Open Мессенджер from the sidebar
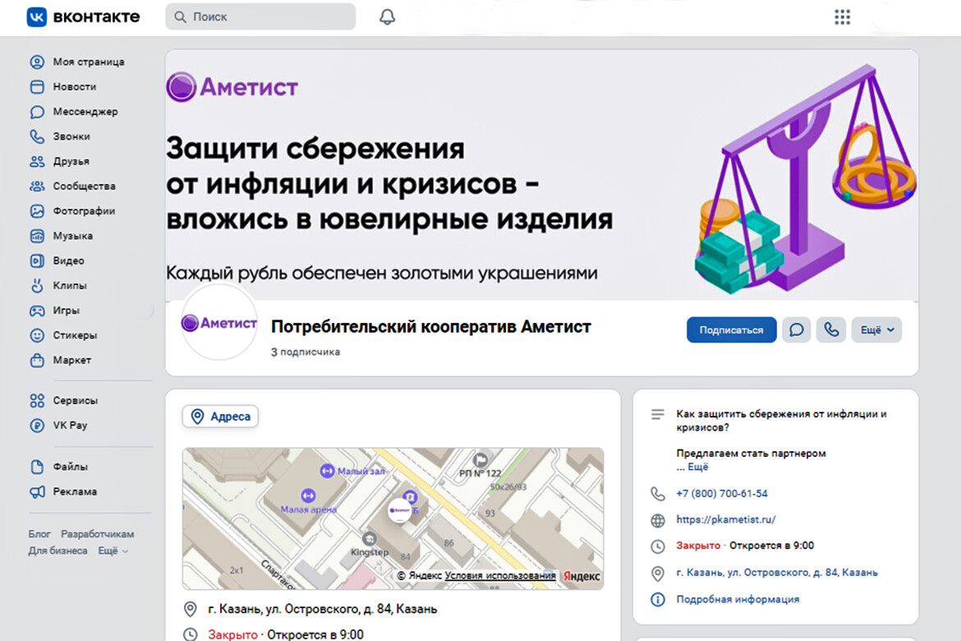The image size is (961, 641). pos(85,112)
